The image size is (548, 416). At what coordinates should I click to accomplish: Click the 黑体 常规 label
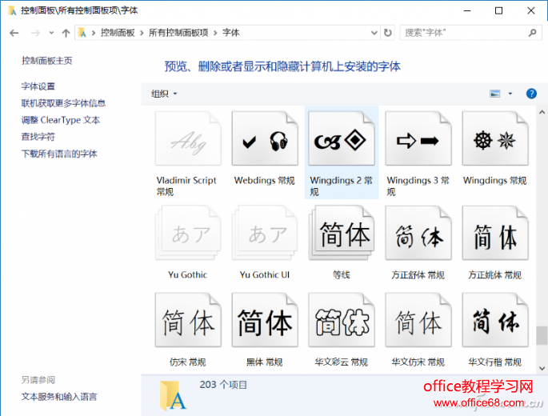click(x=265, y=362)
